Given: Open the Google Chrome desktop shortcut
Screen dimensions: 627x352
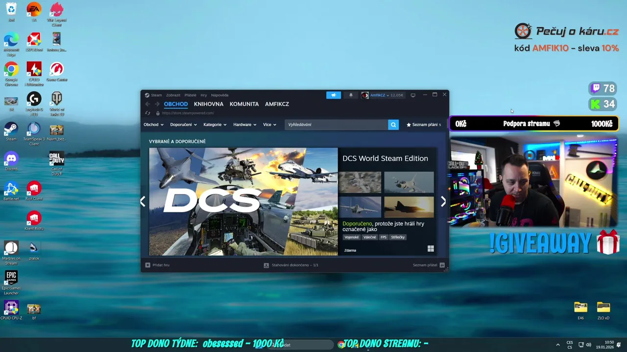Looking at the screenshot, I should pos(11,74).
